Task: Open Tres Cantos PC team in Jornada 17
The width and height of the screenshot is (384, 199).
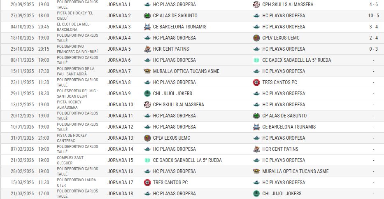Action: 170,183
